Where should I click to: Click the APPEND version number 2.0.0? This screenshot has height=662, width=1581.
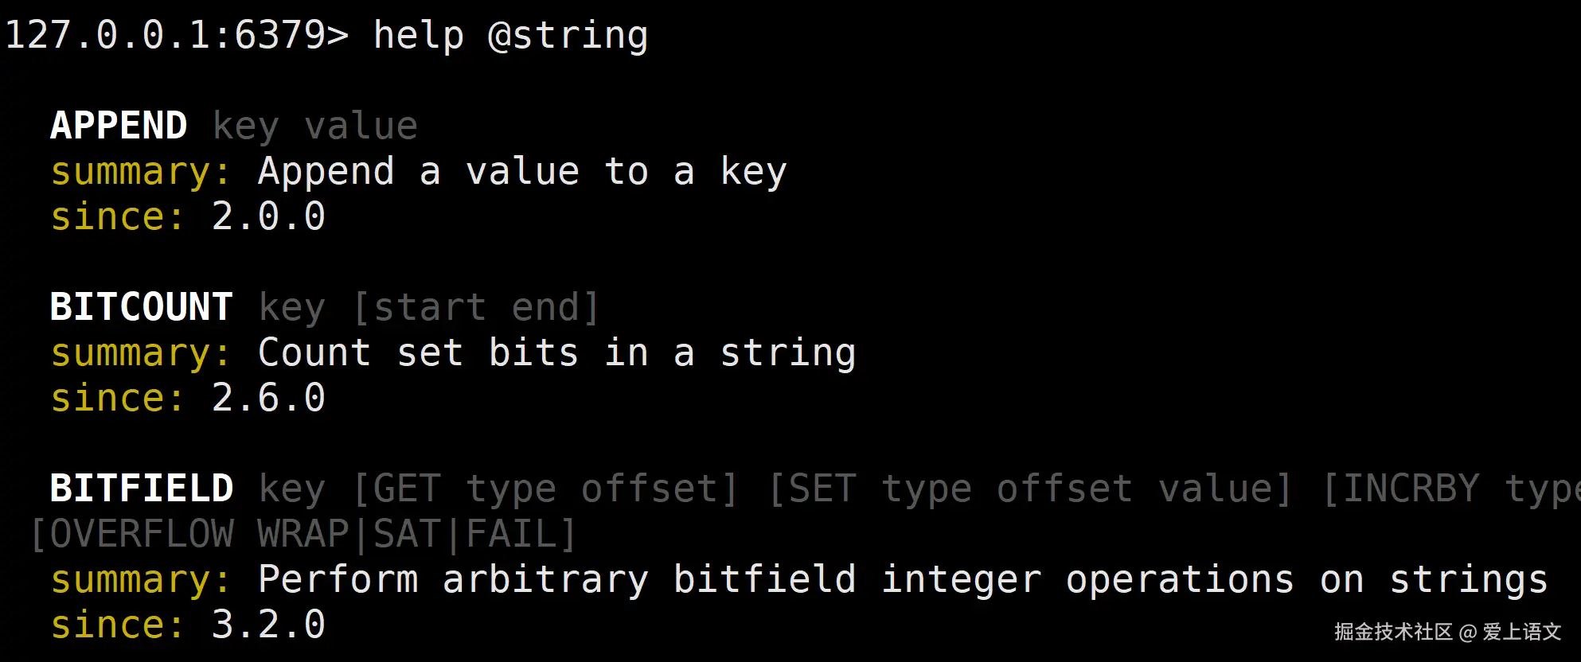tap(268, 217)
